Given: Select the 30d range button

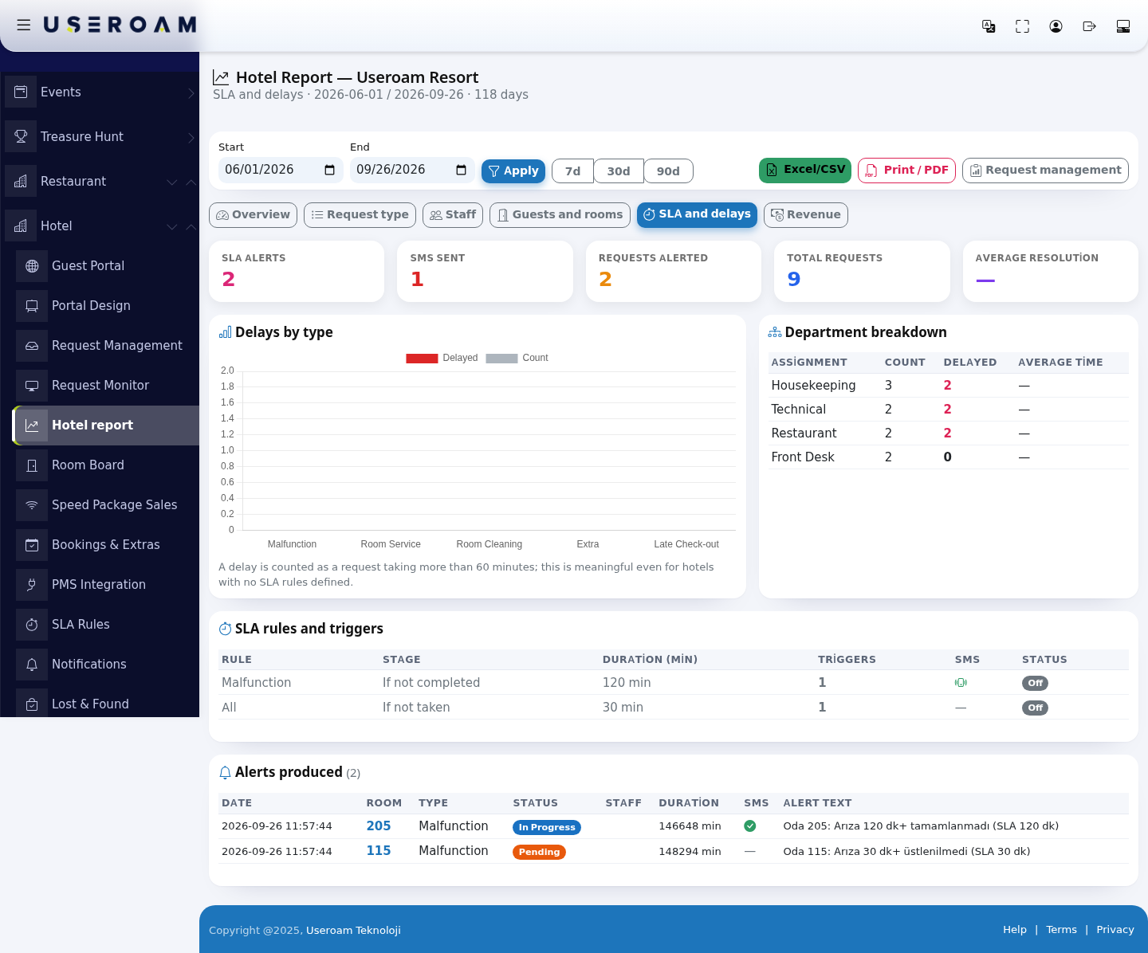Looking at the screenshot, I should coord(619,171).
